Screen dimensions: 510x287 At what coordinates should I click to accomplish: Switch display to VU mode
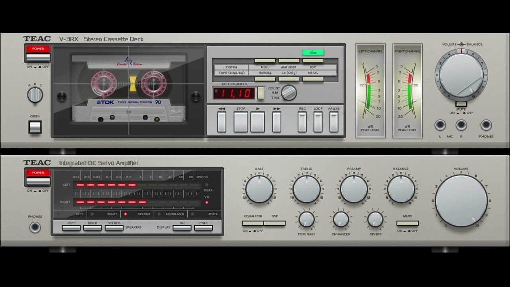182,228
